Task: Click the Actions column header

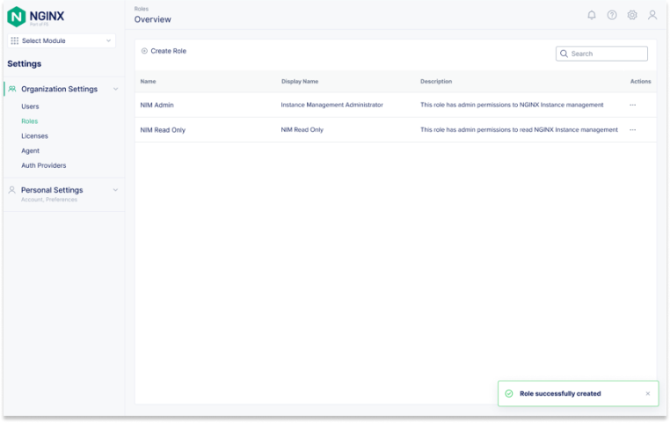Action: [x=640, y=81]
